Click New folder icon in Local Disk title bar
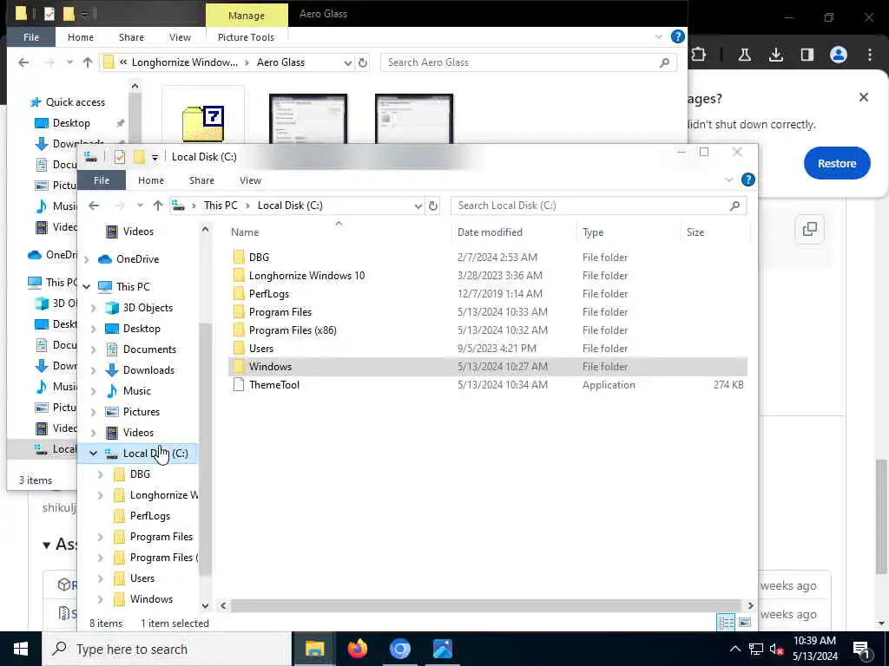Image resolution: width=889 pixels, height=666 pixels. click(138, 157)
